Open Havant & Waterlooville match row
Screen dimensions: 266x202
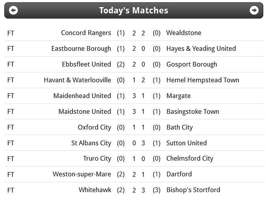pos(134,80)
